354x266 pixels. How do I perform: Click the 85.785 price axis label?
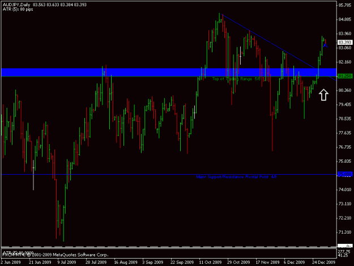[345, 5]
